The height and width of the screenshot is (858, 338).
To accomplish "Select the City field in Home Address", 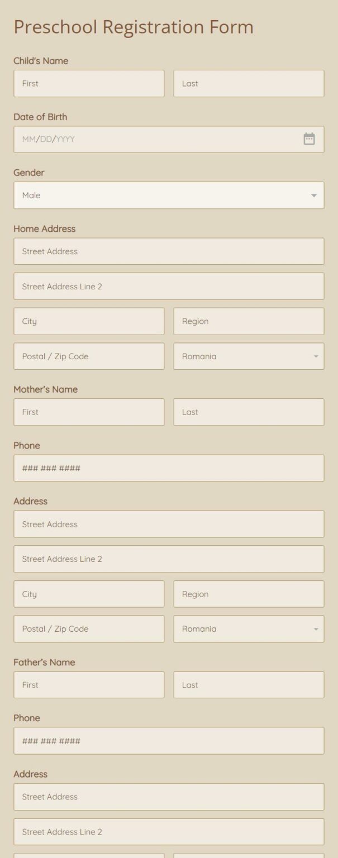I will (88, 321).
